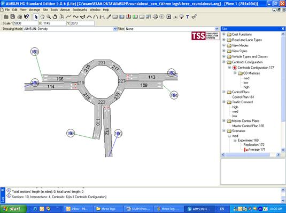Screen dimensions: 286x213
Task: Click the info icon on Sections log line
Action: 9,196
